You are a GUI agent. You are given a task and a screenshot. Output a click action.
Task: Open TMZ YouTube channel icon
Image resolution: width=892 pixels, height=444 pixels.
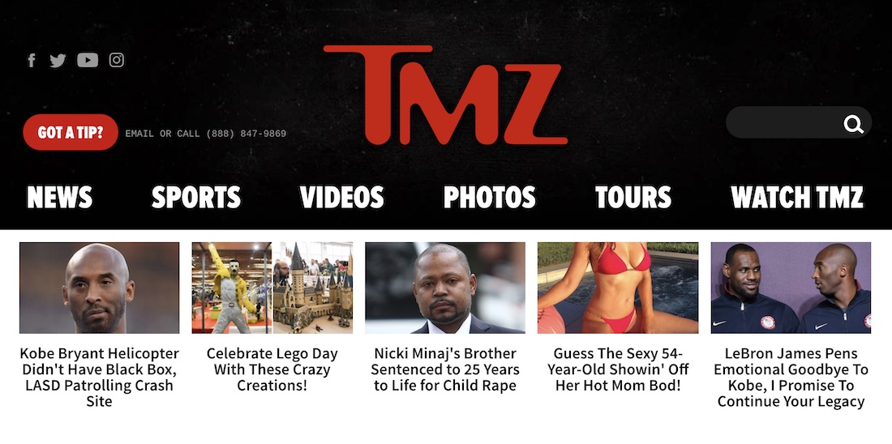click(x=88, y=60)
